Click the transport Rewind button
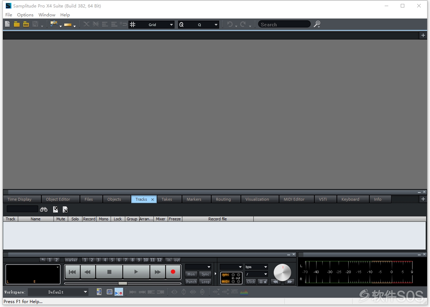 tap(87, 272)
